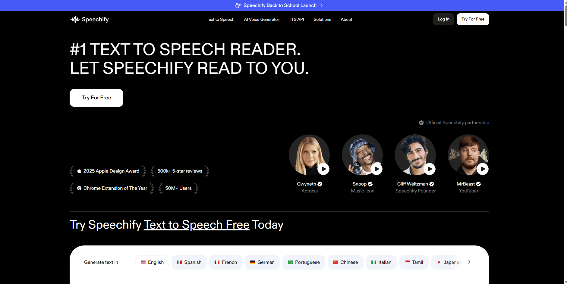Click Log In button
The height and width of the screenshot is (284, 567).
click(443, 19)
